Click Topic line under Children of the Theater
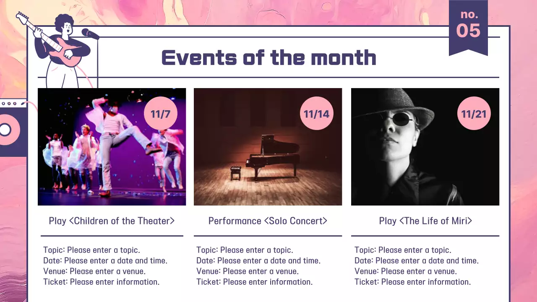The image size is (537, 302). pyautogui.click(x=91, y=250)
